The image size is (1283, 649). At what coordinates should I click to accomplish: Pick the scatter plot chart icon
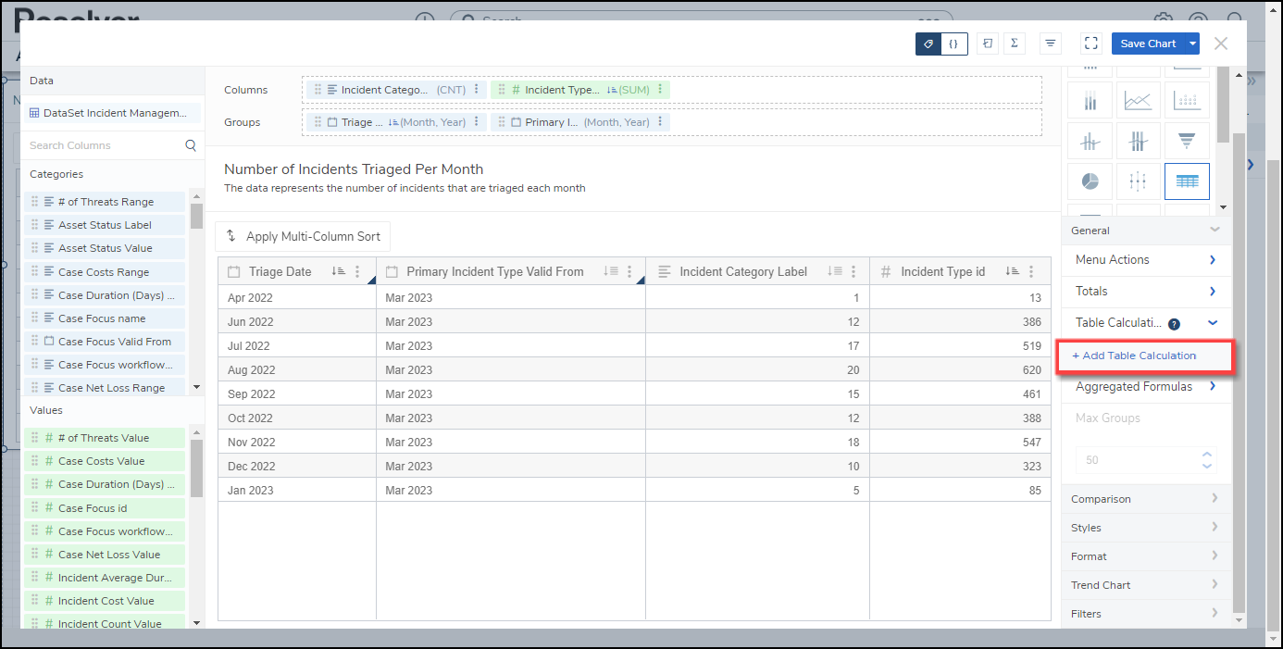point(1186,100)
